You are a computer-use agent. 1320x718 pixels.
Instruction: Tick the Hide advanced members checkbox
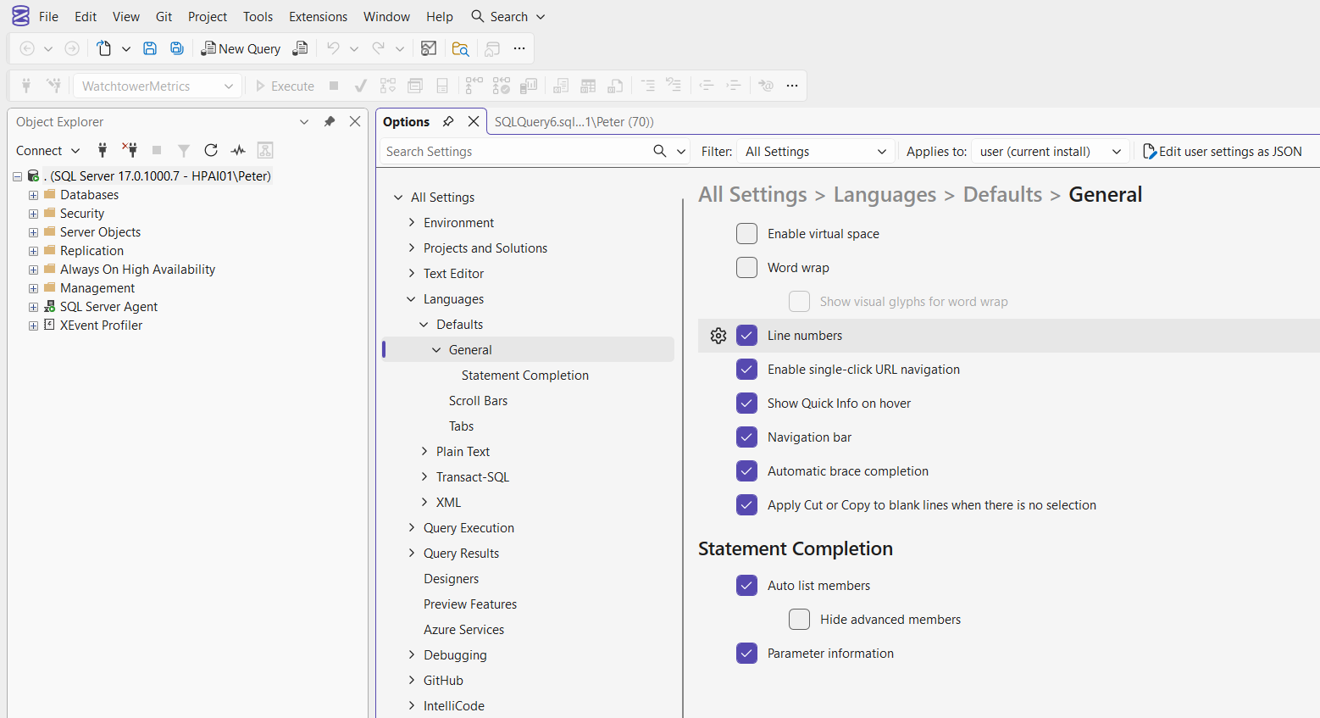[x=799, y=620]
